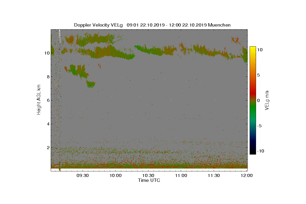The height and width of the screenshot is (204, 306).
Task: Click the colorbar tick label 10
Action: coord(260,50)
